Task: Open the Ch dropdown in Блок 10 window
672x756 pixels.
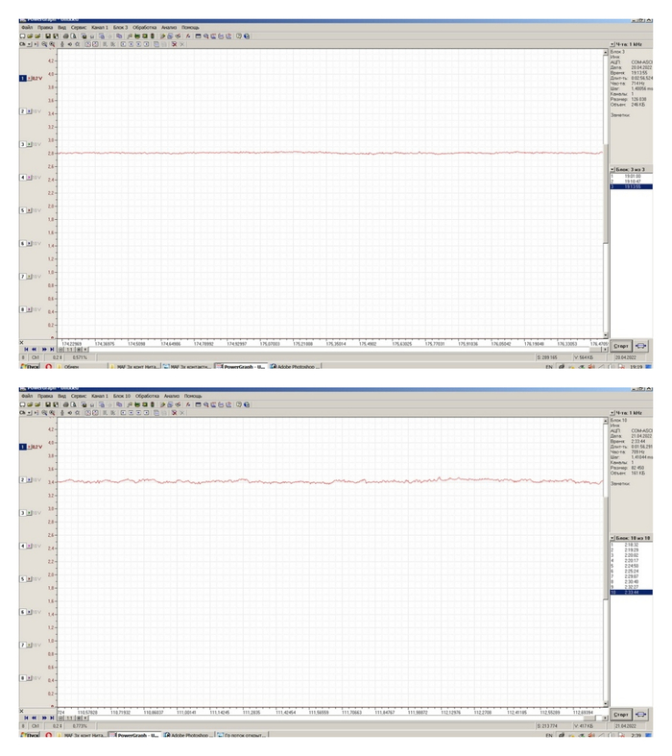Action: click(29, 413)
